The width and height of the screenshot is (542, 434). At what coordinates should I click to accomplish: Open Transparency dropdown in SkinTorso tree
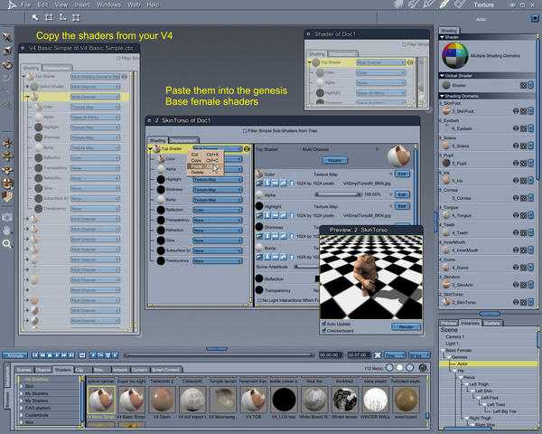click(217, 220)
